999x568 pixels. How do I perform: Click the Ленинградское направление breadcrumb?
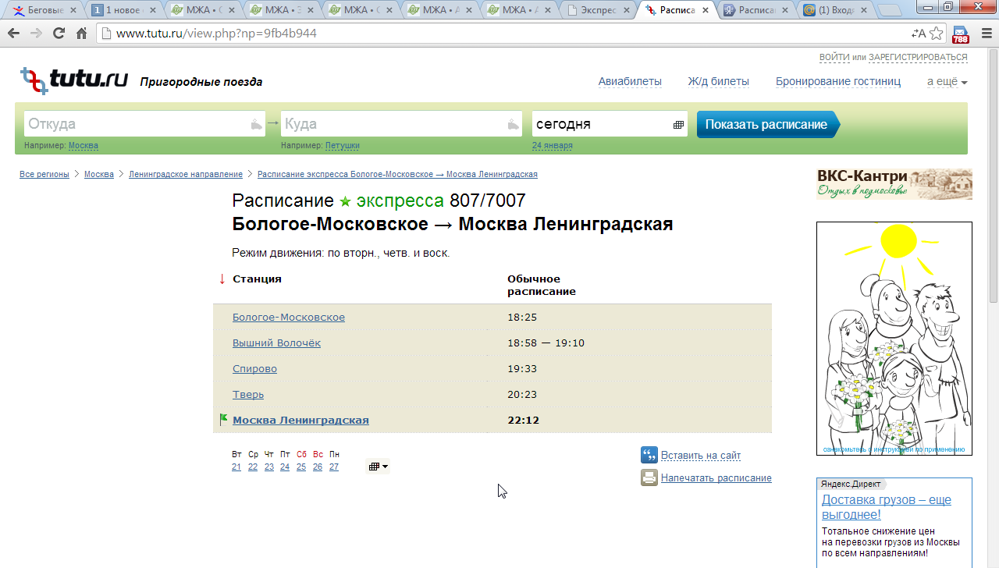pos(185,174)
